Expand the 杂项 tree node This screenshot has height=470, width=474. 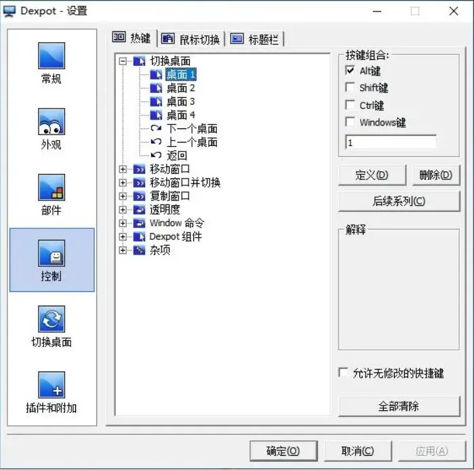pyautogui.click(x=123, y=250)
